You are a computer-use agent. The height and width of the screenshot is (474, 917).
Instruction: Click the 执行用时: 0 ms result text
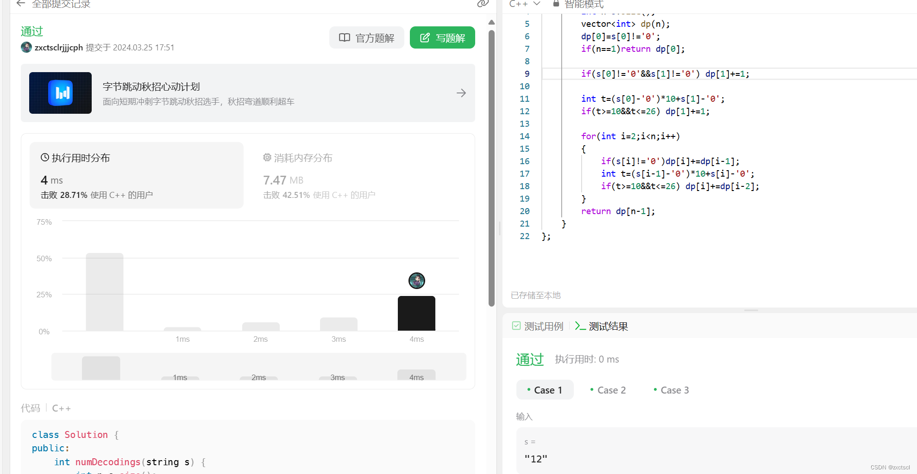[x=587, y=359]
